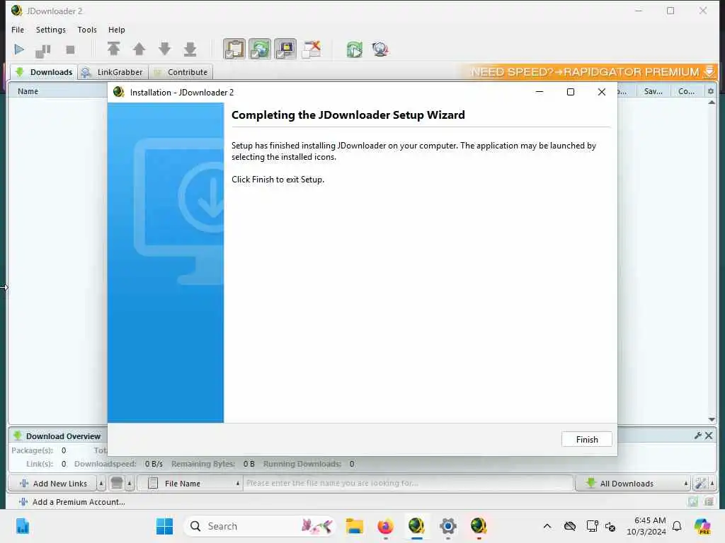Click the Rapidgator Premium banner
The width and height of the screenshot is (725, 543).
589,71
